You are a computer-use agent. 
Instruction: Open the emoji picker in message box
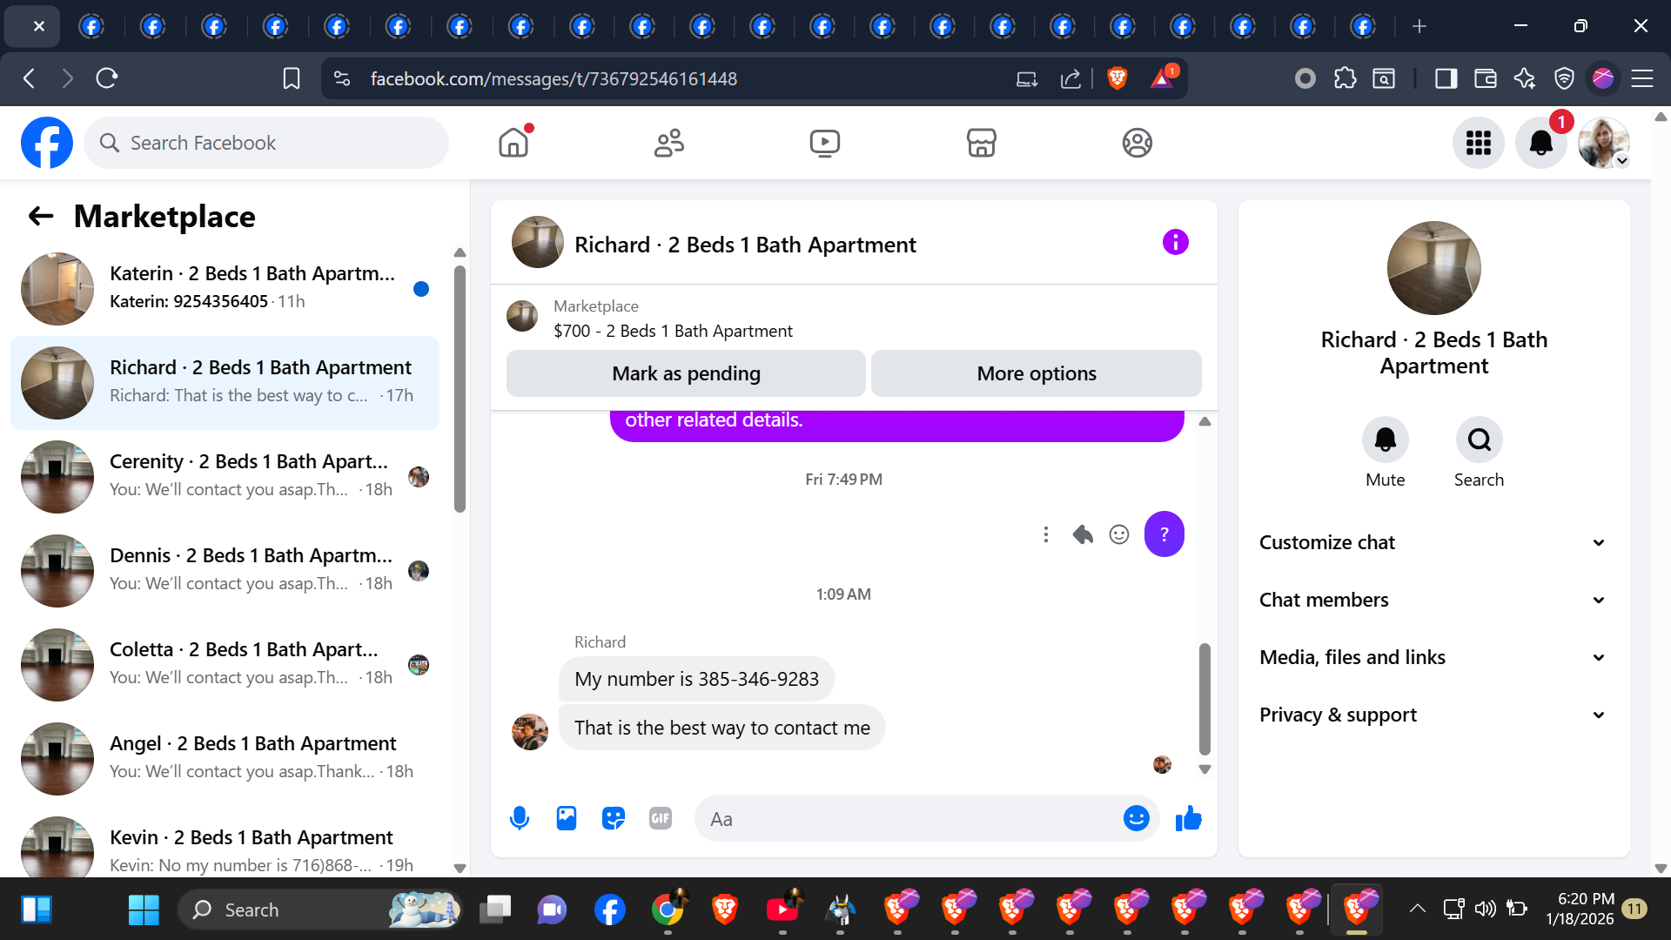1136,818
